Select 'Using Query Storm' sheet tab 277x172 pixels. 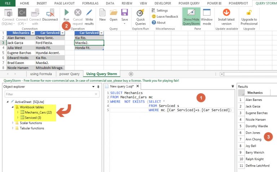pos(102,74)
